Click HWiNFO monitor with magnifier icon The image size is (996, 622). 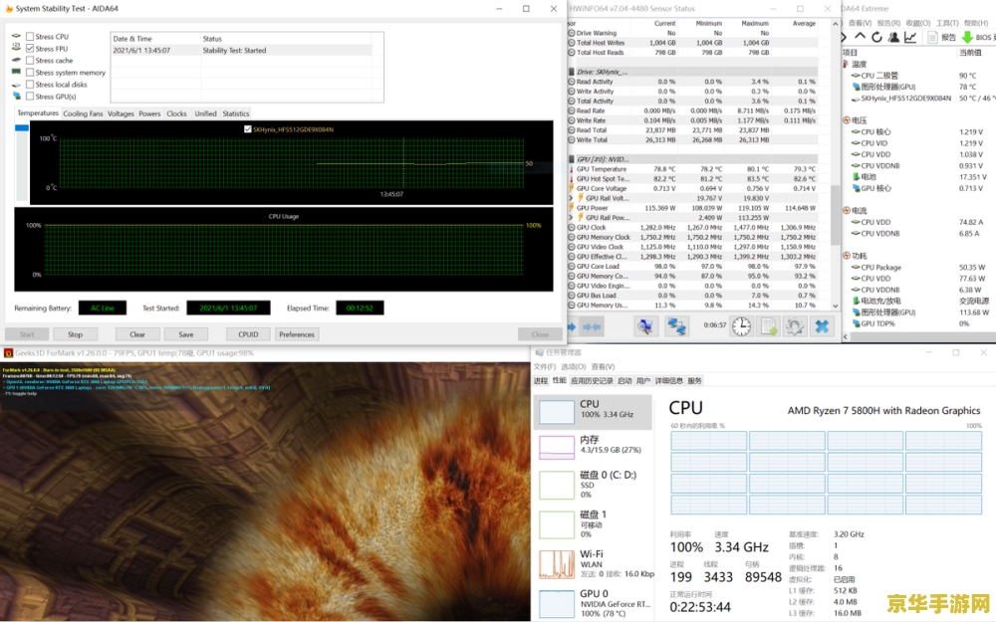646,326
